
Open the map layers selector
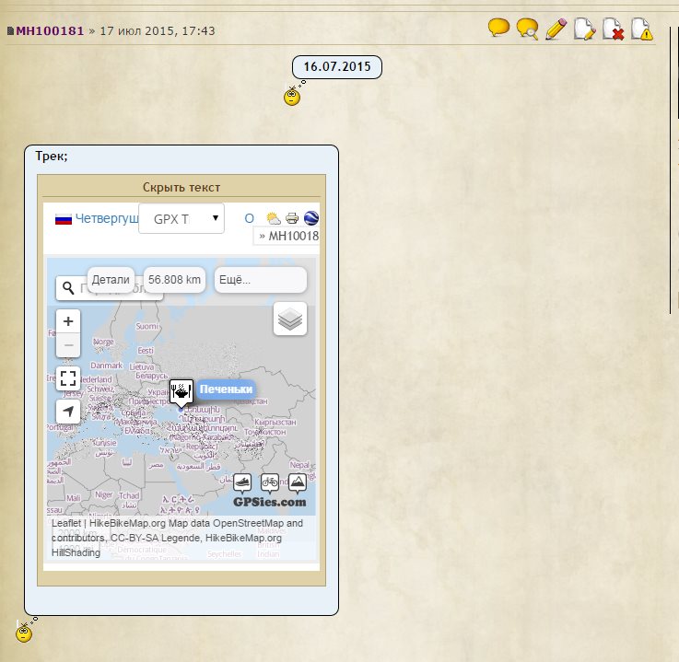pos(290,319)
